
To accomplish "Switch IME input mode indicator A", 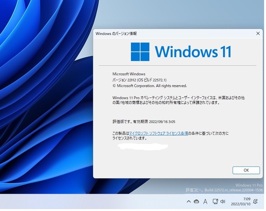I will [205, 201].
